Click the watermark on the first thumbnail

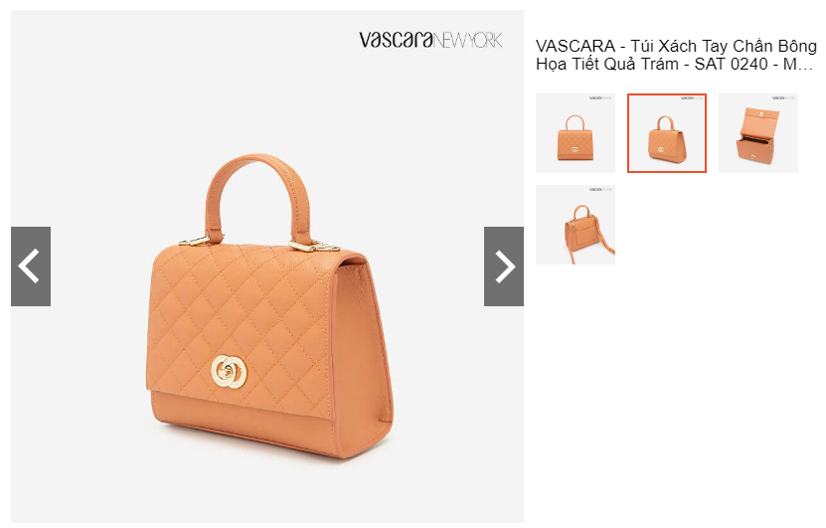(600, 98)
